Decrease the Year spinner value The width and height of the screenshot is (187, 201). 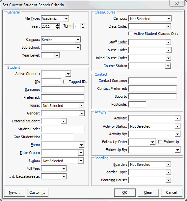58,28
